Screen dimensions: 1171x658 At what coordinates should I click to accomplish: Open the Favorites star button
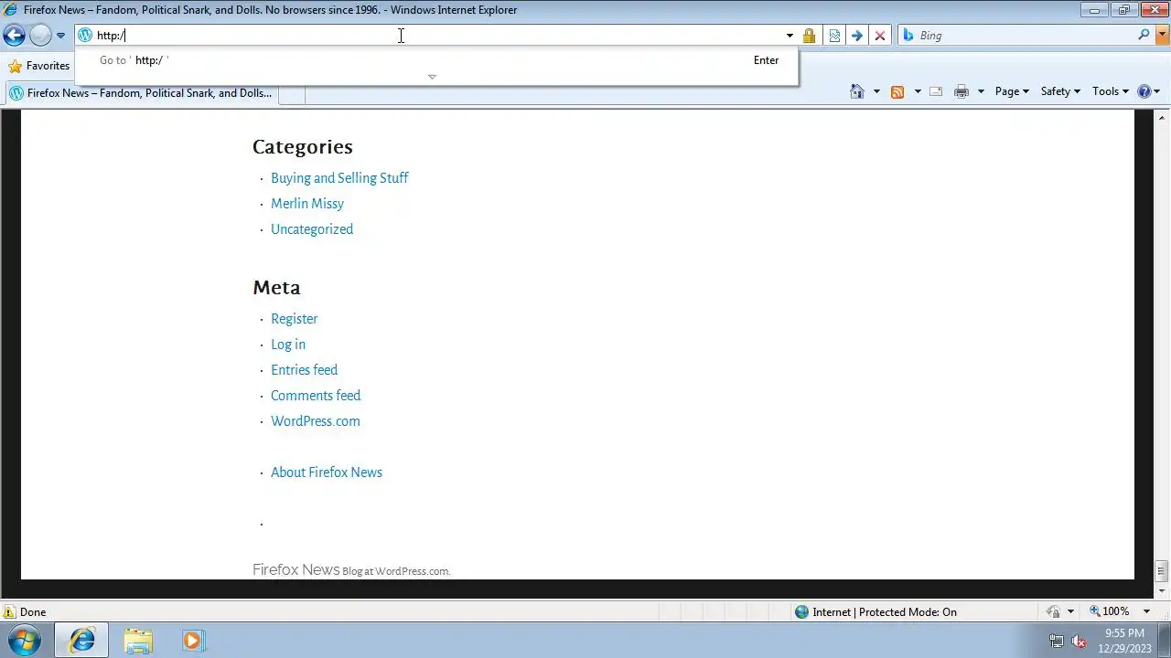tap(38, 66)
